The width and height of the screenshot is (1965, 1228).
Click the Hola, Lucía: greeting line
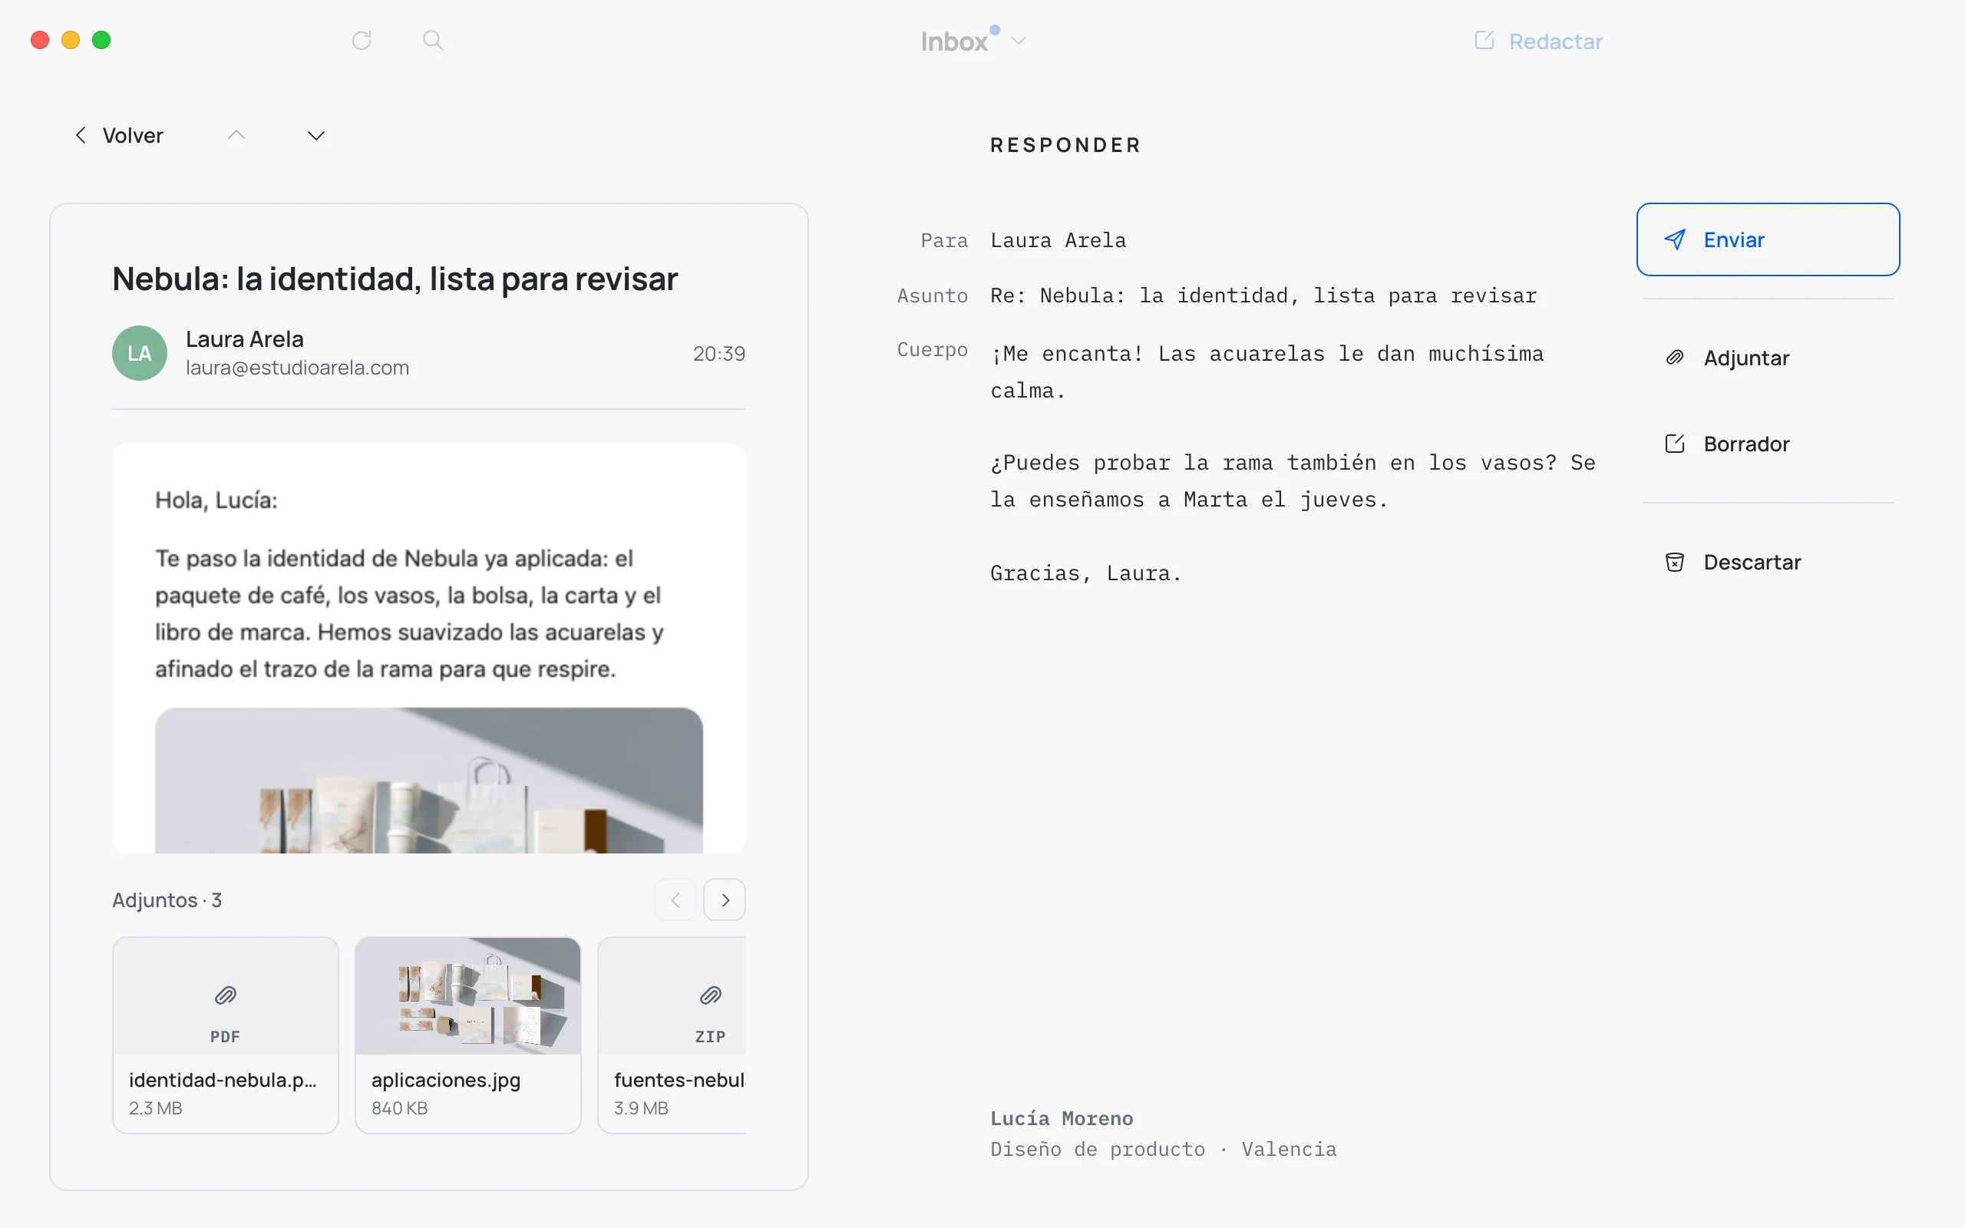(216, 500)
